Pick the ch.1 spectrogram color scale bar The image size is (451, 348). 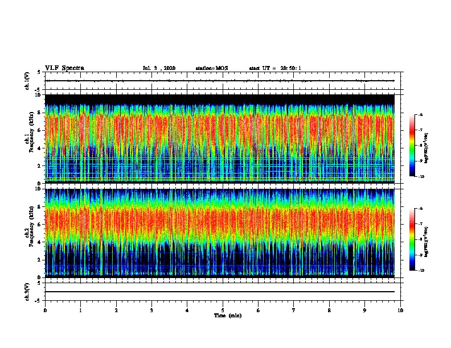click(x=412, y=146)
